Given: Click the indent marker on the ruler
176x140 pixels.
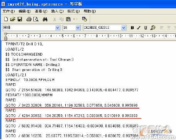Looking at the screenshot, I should (x=6, y=36).
